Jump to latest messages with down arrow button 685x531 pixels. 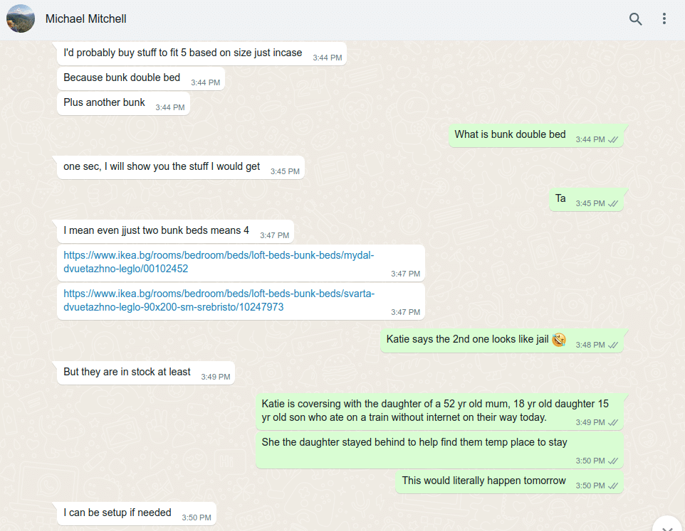click(667, 525)
